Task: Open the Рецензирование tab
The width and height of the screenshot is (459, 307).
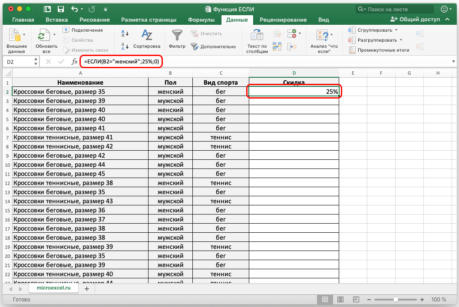Action: click(283, 20)
